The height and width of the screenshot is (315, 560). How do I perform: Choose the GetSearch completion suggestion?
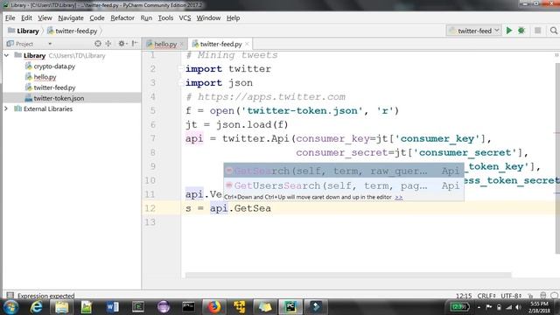[x=344, y=171]
